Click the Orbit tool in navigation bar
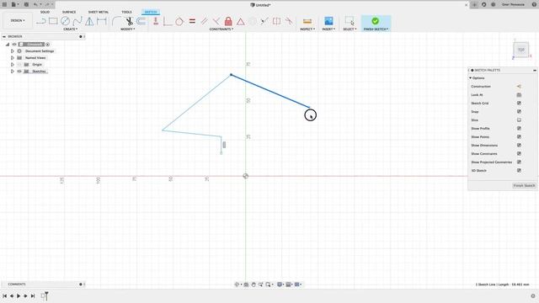This screenshot has height=303, width=539. tap(237, 284)
